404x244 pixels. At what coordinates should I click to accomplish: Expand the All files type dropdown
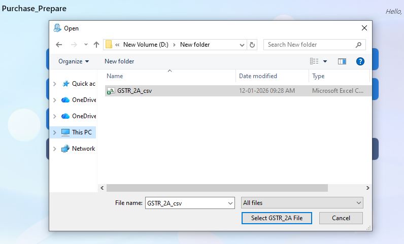pos(359,203)
